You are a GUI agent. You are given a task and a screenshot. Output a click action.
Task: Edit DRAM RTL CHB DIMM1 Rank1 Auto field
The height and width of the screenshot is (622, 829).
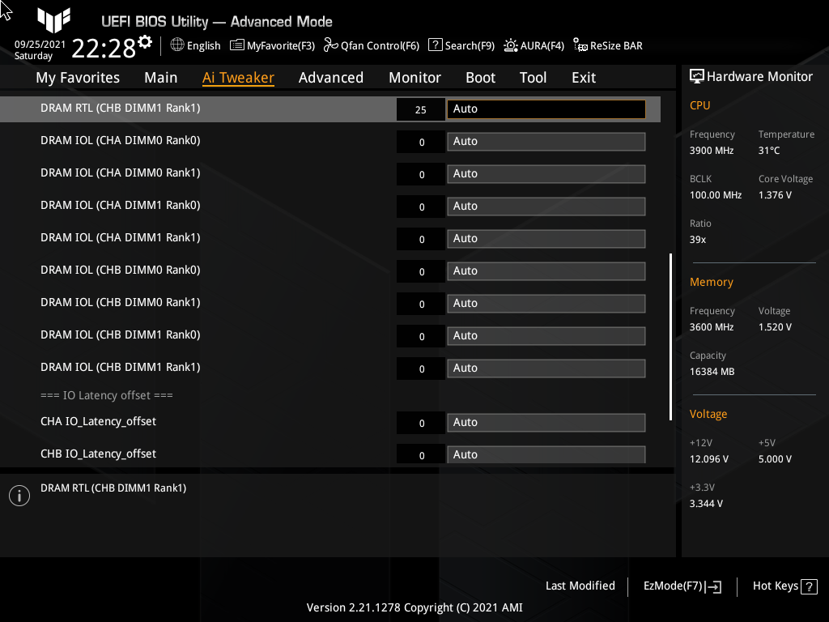[x=546, y=109]
